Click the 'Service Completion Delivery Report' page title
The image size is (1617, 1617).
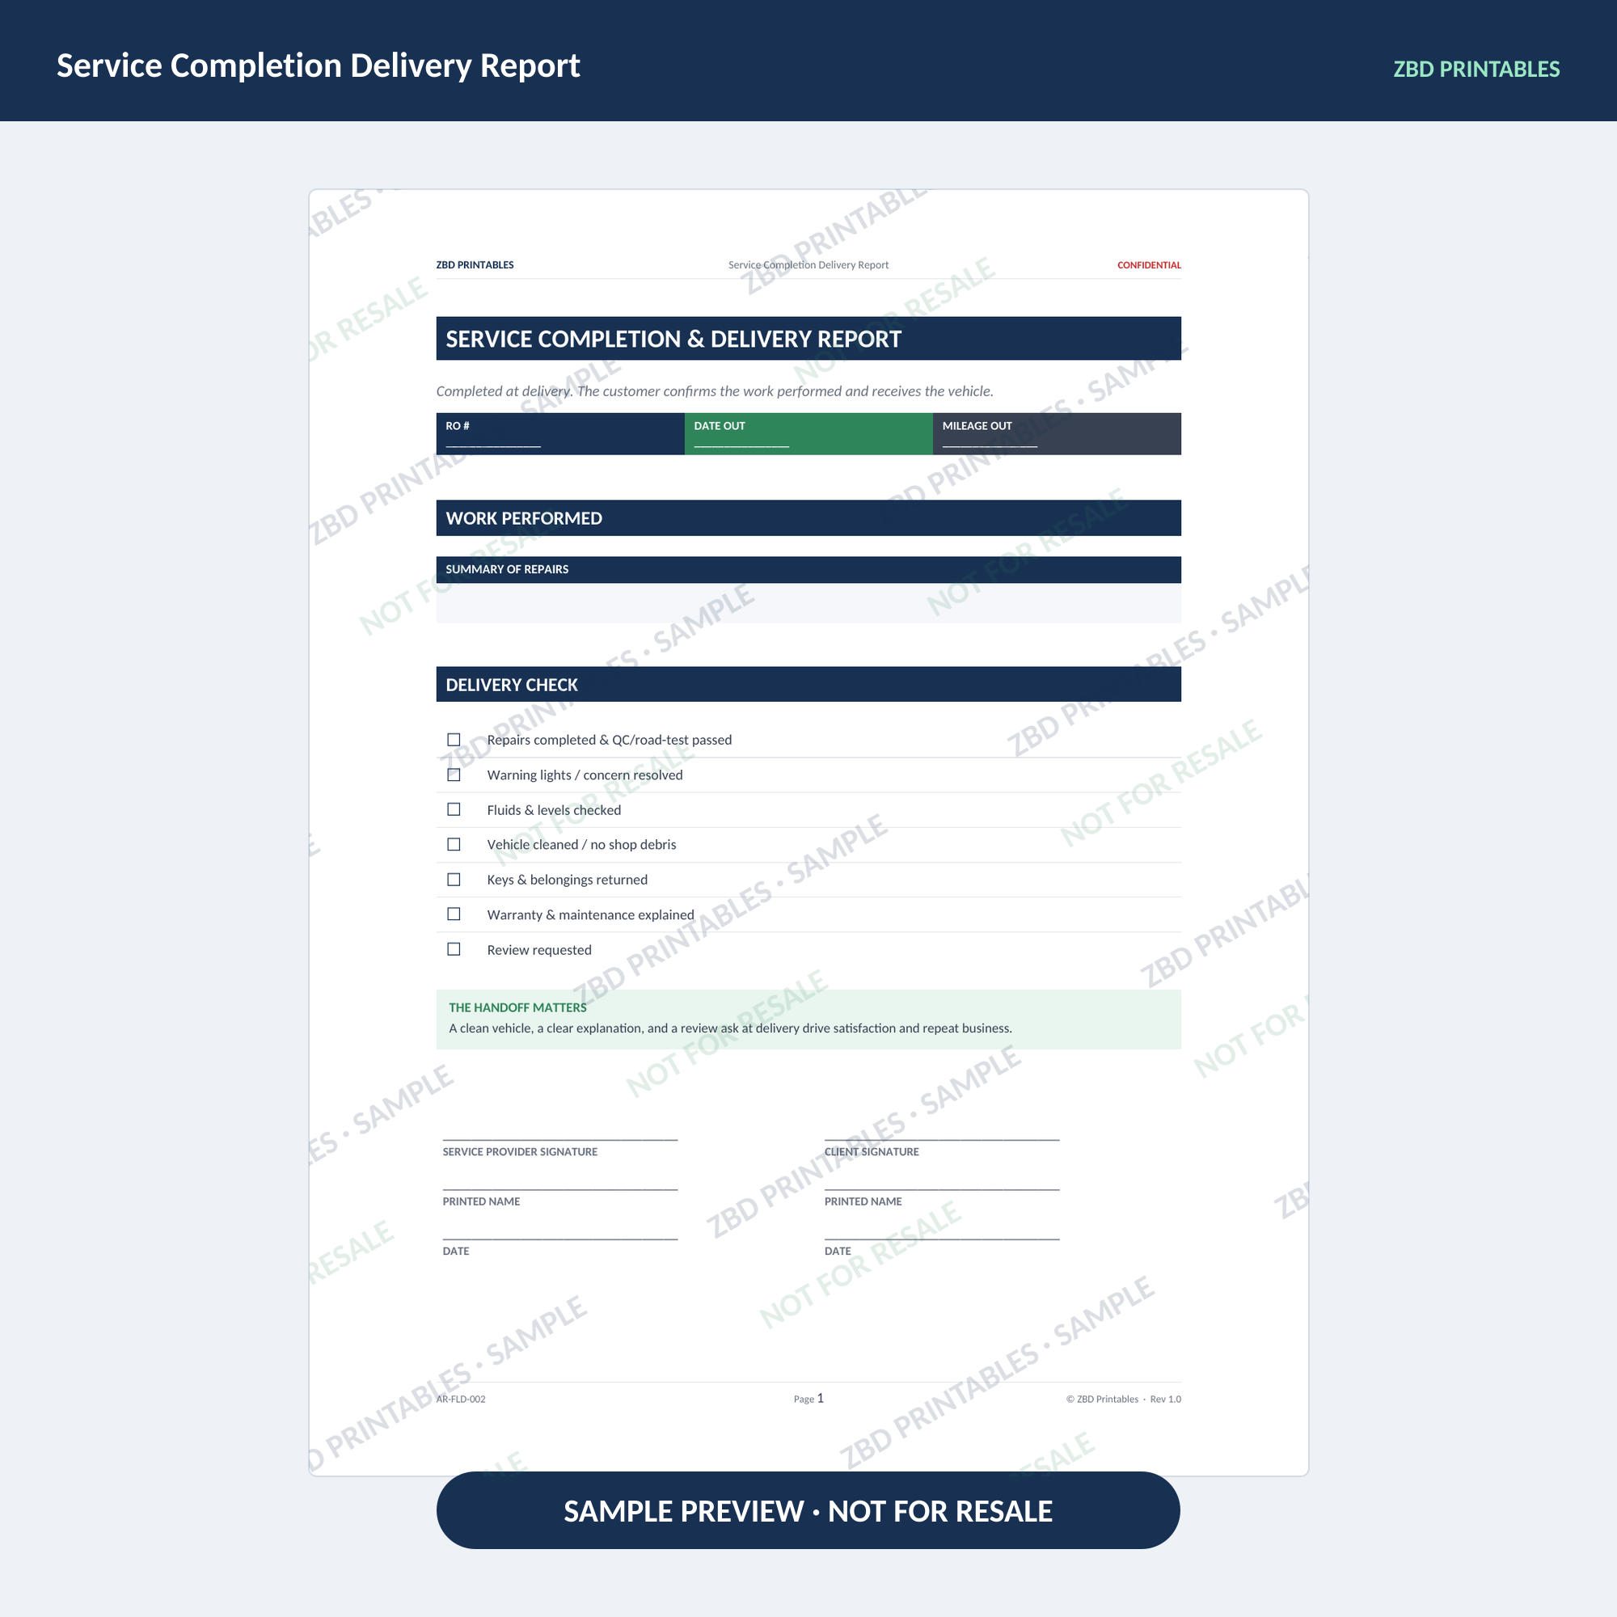pos(318,65)
